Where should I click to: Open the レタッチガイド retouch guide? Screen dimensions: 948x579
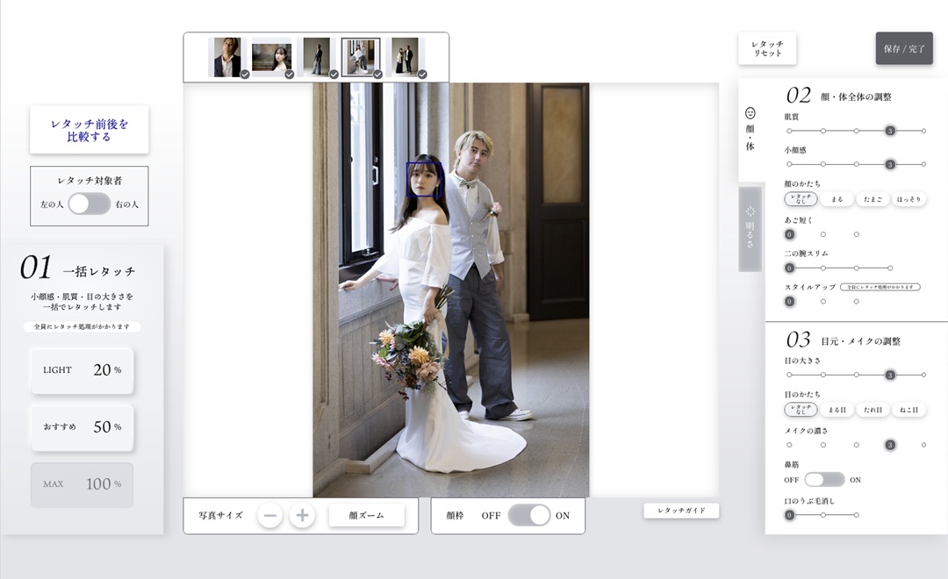coord(681,511)
